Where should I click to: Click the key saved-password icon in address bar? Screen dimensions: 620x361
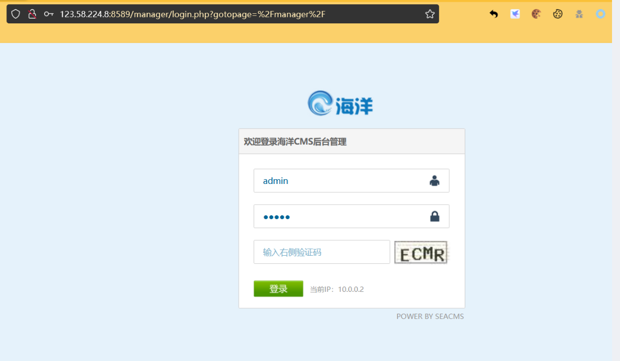point(48,14)
